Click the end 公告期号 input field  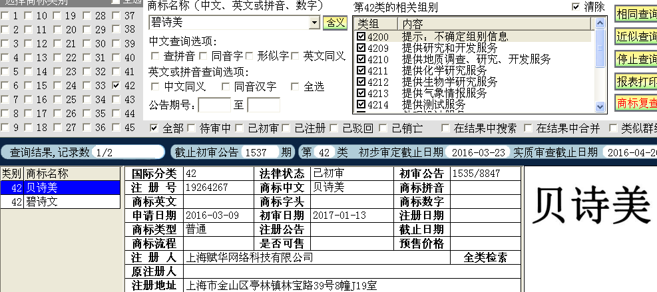[264, 104]
